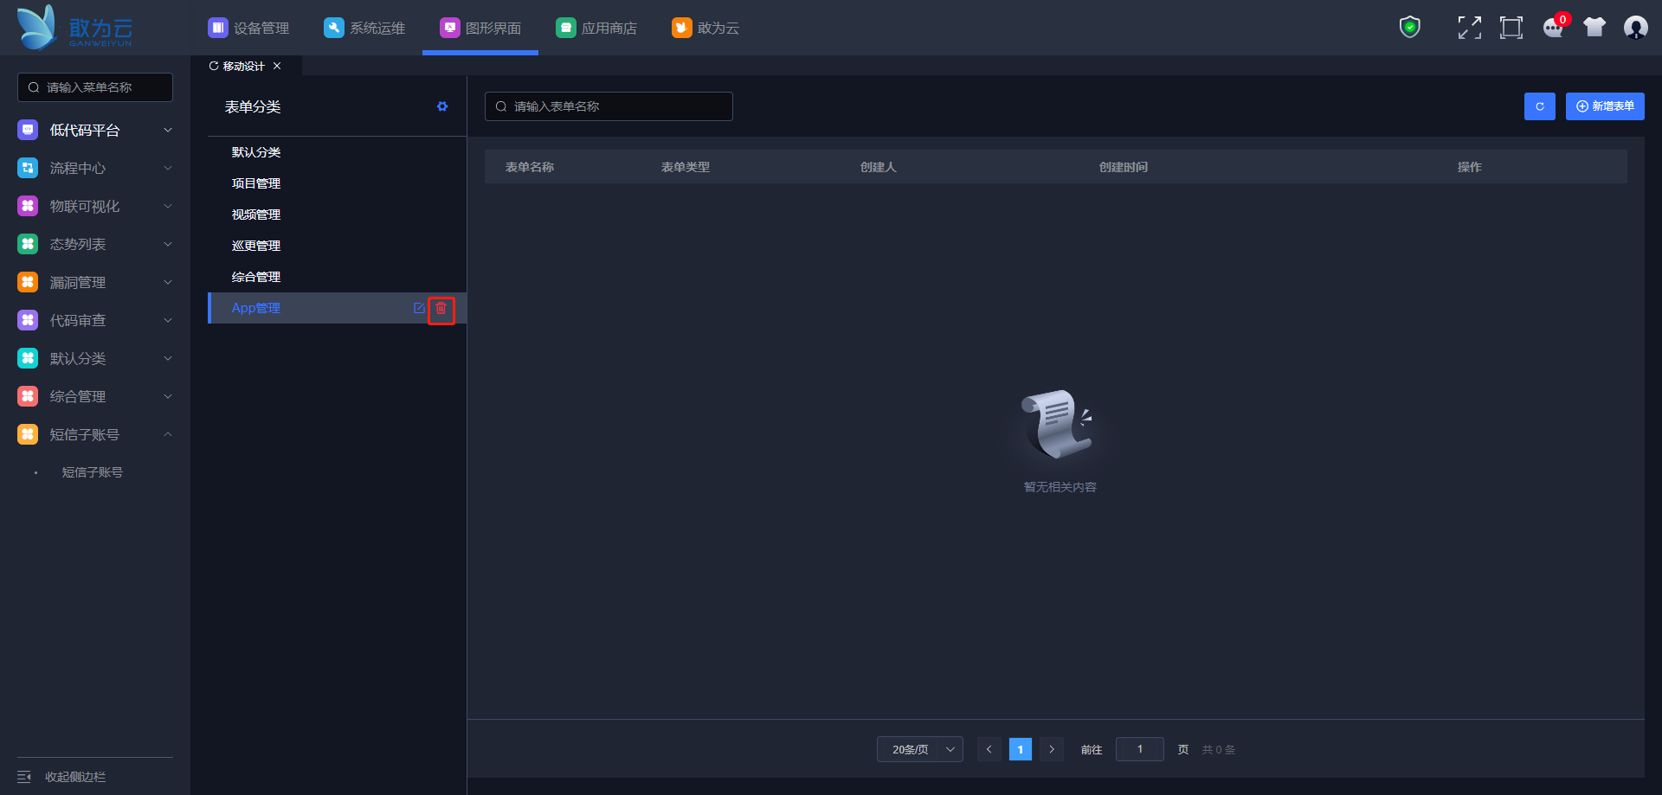Enter fullscreen with the expand arrows icon
Viewport: 1662px width, 795px height.
click(1469, 28)
